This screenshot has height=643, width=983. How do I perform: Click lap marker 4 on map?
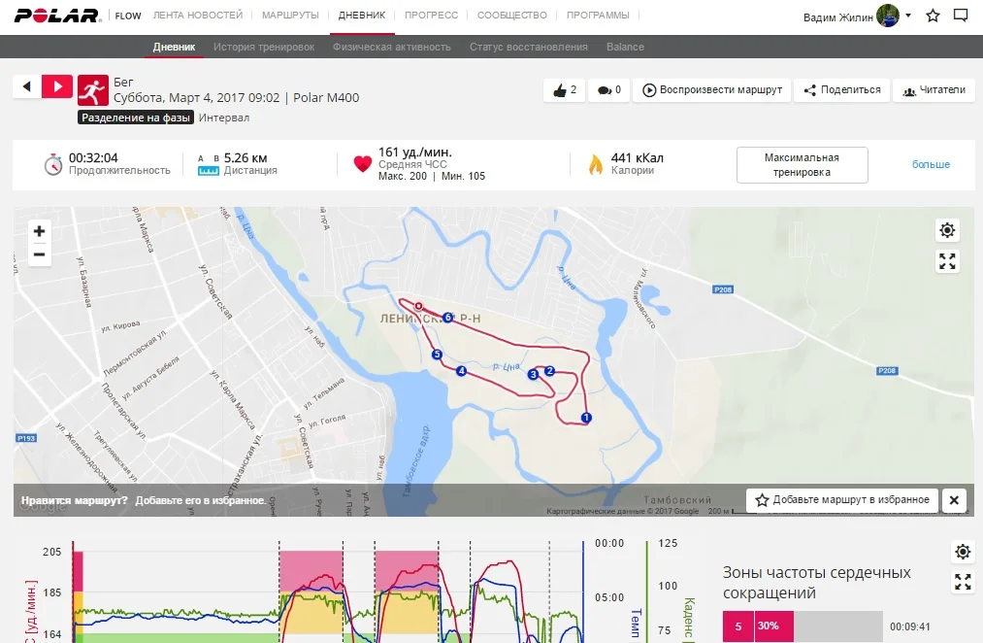tap(461, 371)
